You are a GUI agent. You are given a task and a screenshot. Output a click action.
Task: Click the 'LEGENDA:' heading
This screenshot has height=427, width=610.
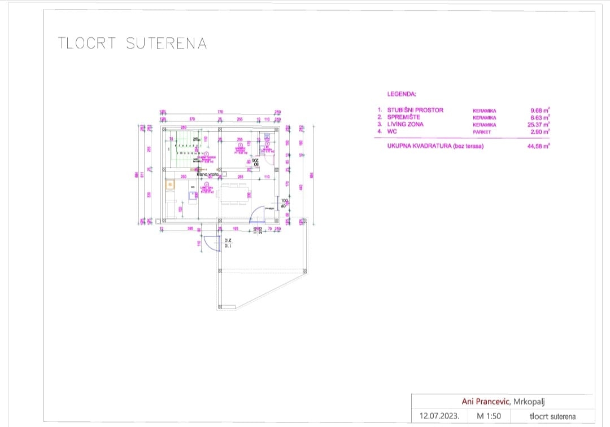click(x=402, y=94)
